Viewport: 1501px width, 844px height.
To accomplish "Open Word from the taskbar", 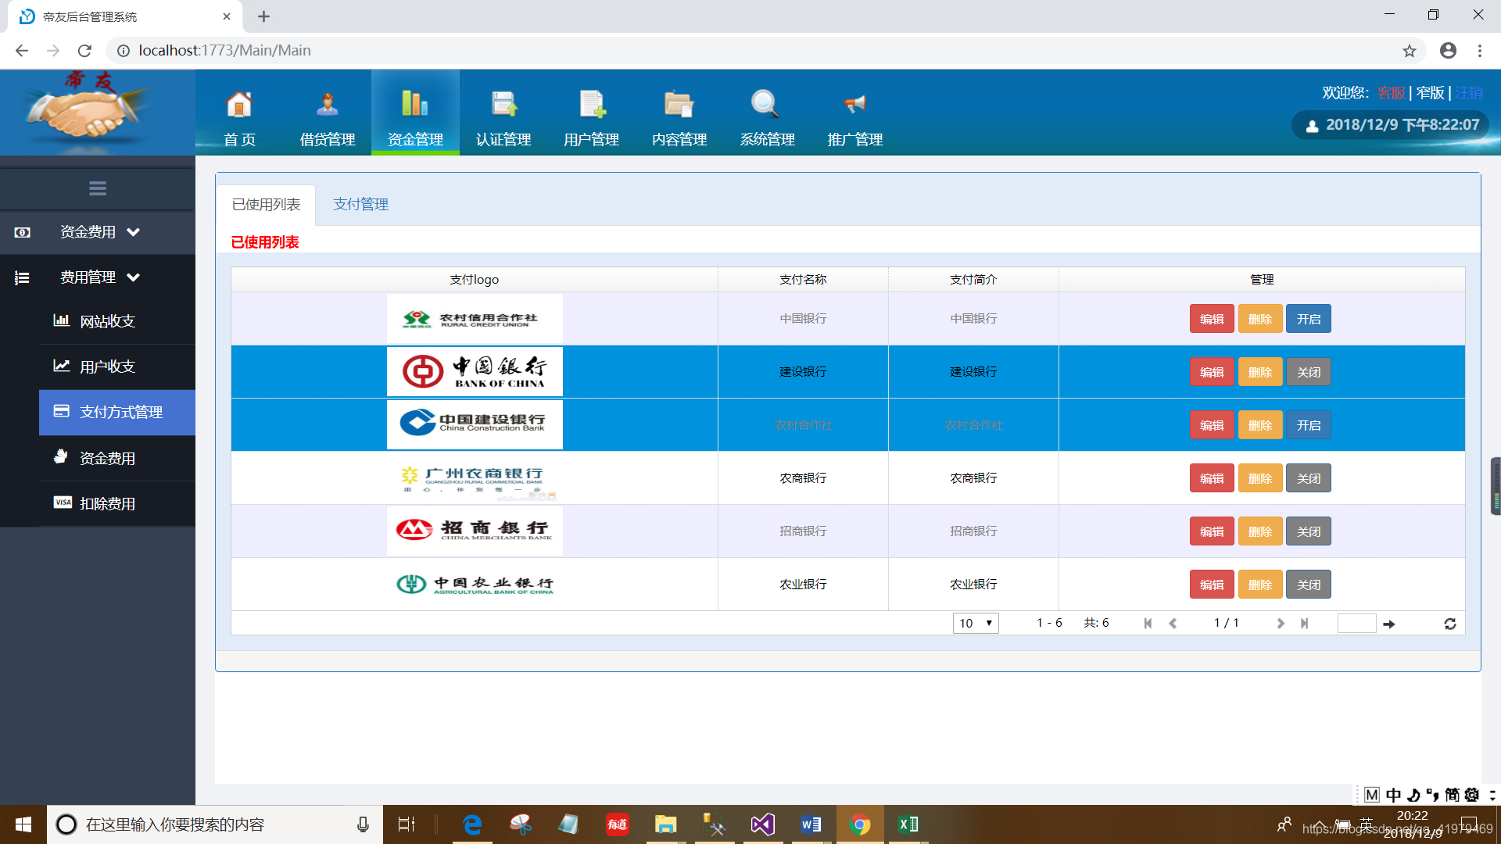I will tap(811, 824).
